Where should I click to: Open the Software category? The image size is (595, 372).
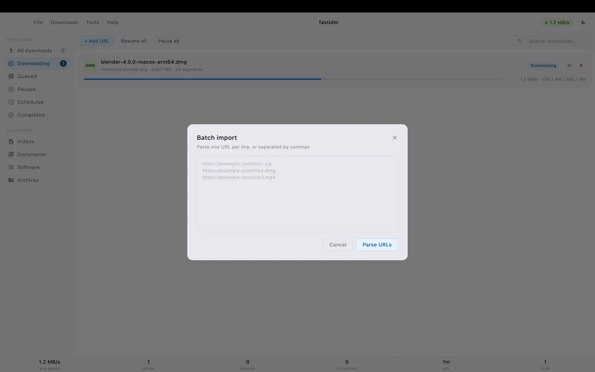click(x=37, y=167)
